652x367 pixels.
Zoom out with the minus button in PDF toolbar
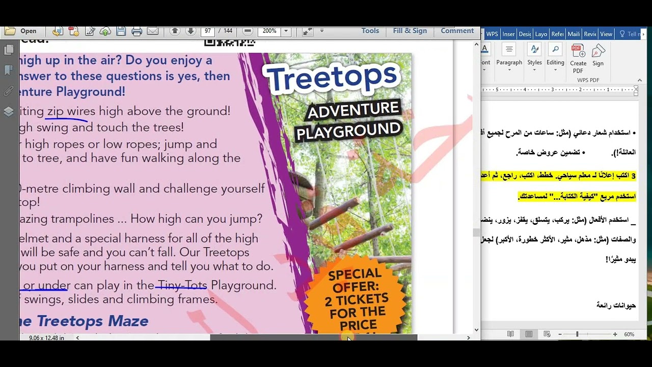(x=247, y=31)
